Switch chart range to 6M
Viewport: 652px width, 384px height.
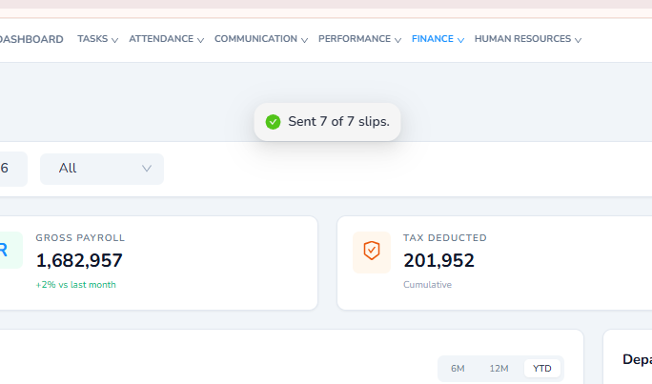click(x=458, y=368)
